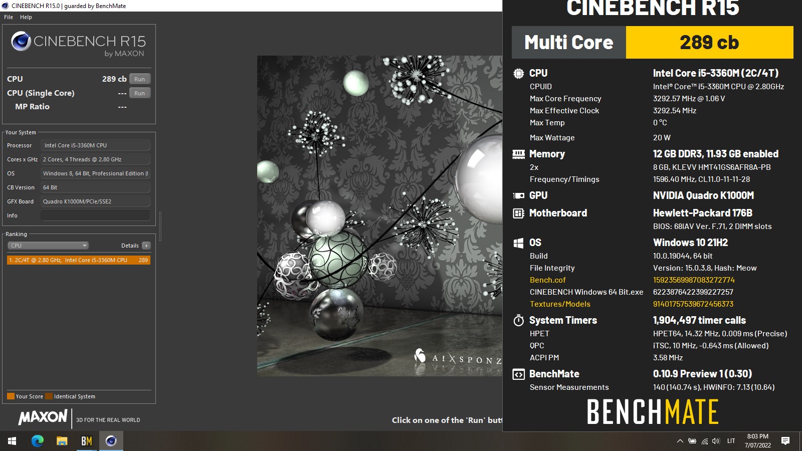The image size is (802, 451).
Task: Click the Intel Core i5-3360M (2C/4T) heading
Action: (x=716, y=73)
